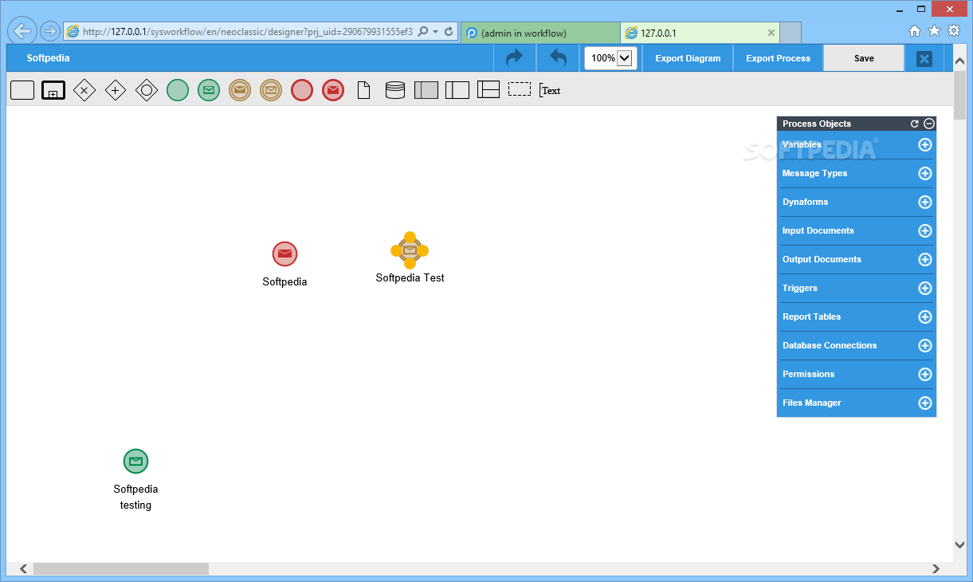The width and height of the screenshot is (973, 582).
Task: Open the Message Types list
Action: (814, 173)
